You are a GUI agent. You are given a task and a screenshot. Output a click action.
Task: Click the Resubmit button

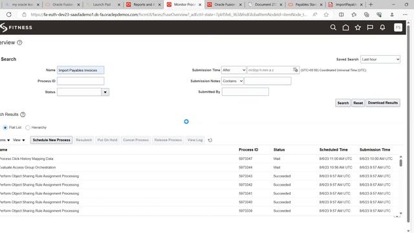[x=83, y=140]
